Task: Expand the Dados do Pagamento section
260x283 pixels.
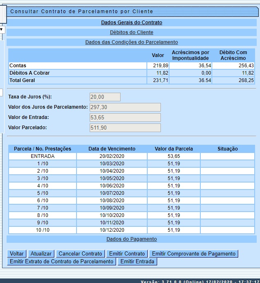Action: click(x=131, y=239)
